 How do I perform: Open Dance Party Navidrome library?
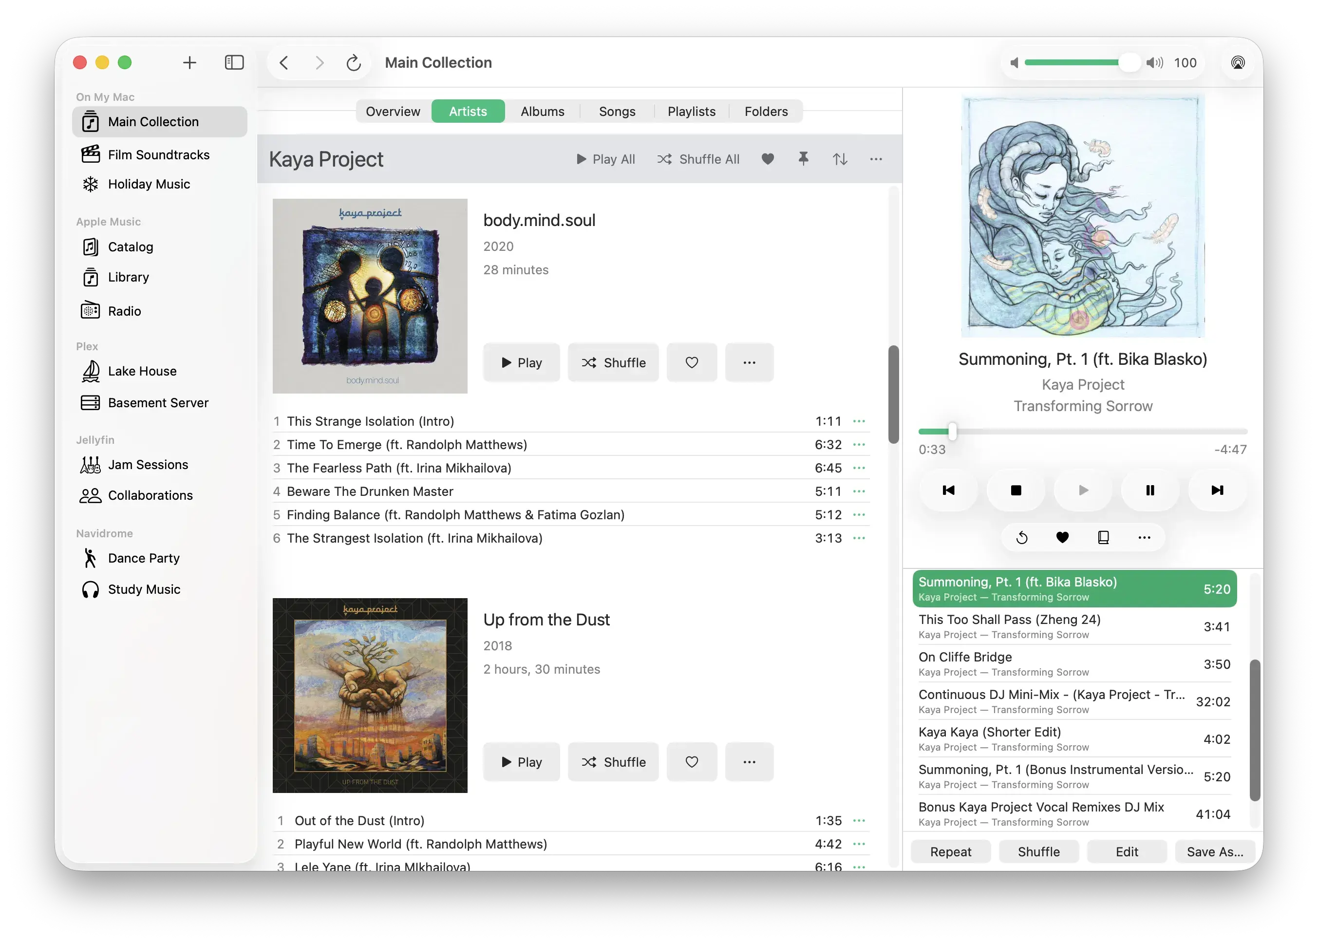pos(159,558)
